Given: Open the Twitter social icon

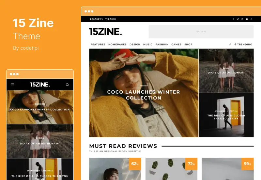Looking at the screenshot, I should (x=238, y=19).
